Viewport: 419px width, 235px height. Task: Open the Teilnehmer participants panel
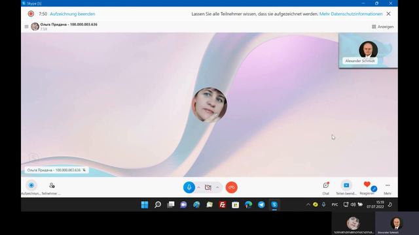click(52, 185)
